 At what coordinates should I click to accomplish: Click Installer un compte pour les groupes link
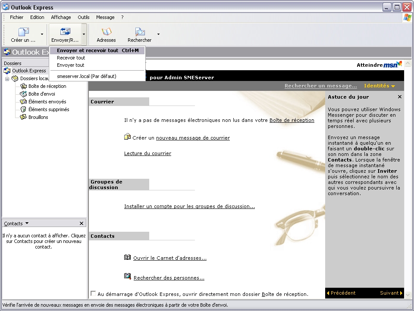pos(190,206)
